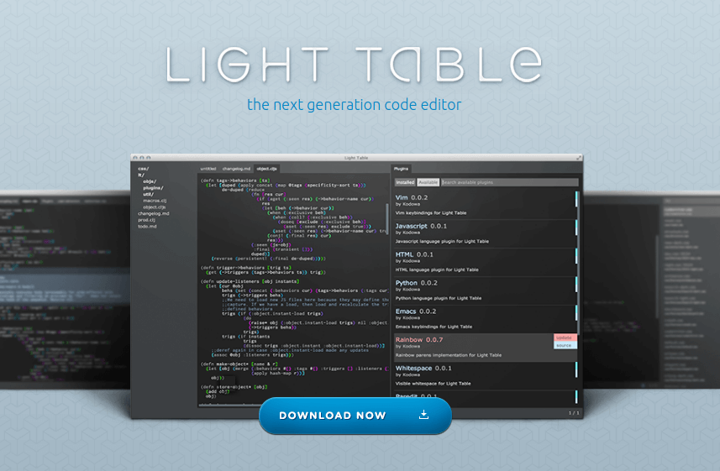Select the Python 0.0.2 plugin row
The width and height of the screenshot is (720, 471).
click(x=486, y=290)
